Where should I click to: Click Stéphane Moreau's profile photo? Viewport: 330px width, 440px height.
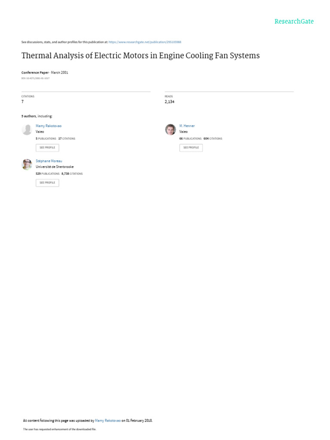coord(27,165)
